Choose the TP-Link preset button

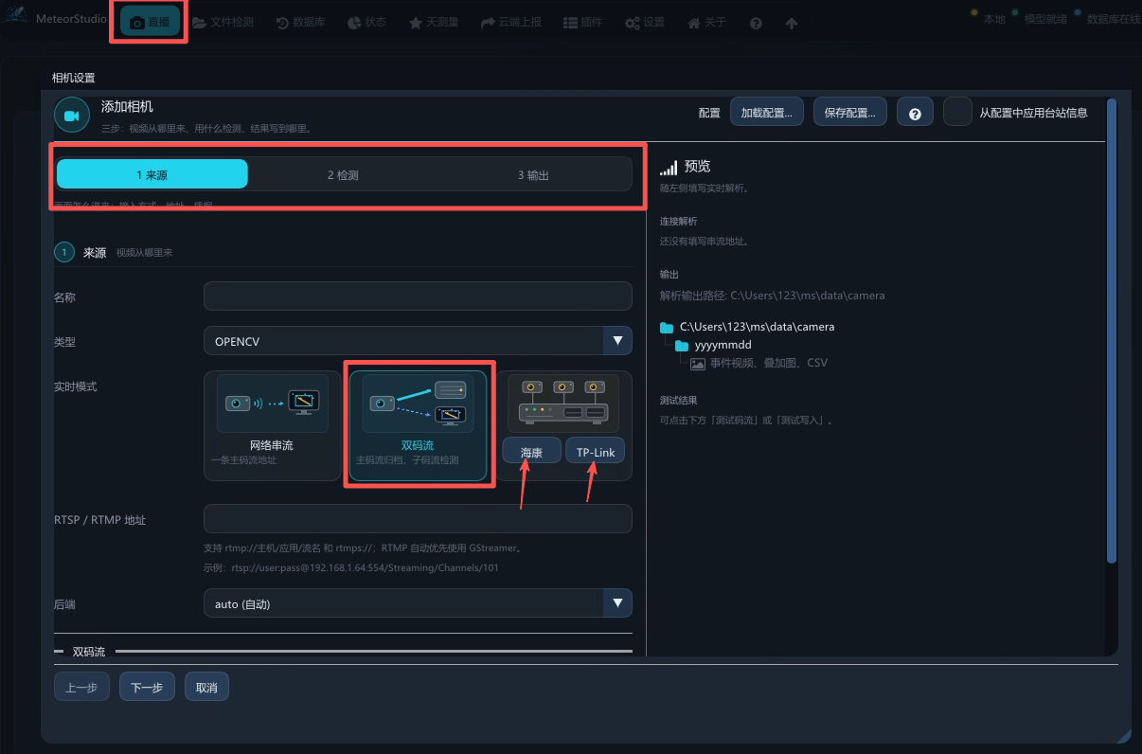tap(596, 451)
